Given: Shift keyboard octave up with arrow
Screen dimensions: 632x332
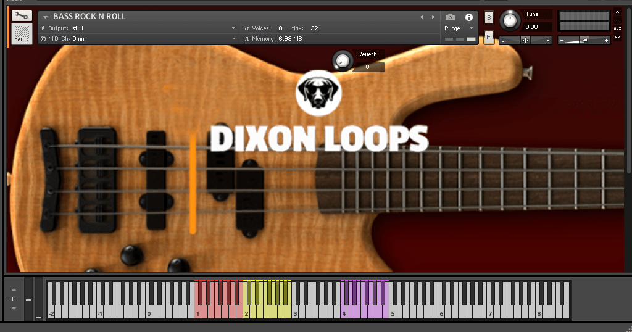Looking at the screenshot, I should [x=14, y=289].
